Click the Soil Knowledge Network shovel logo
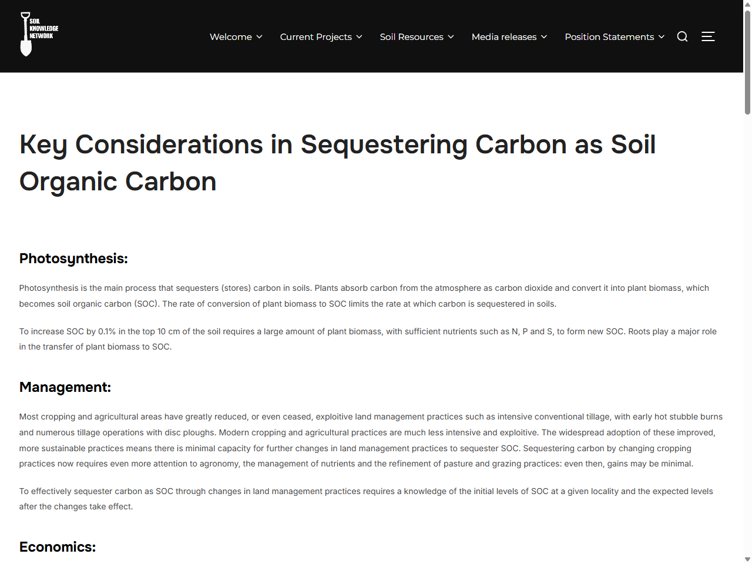This screenshot has width=752, height=564. pyautogui.click(x=38, y=34)
